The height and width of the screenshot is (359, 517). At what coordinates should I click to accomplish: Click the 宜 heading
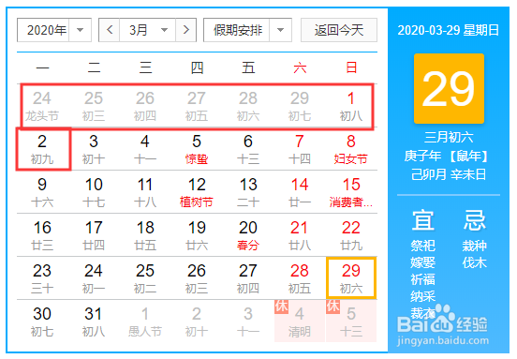tap(423, 220)
